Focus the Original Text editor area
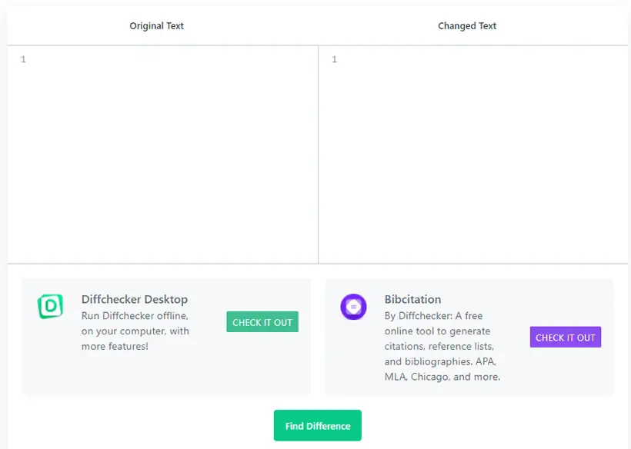 click(162, 155)
